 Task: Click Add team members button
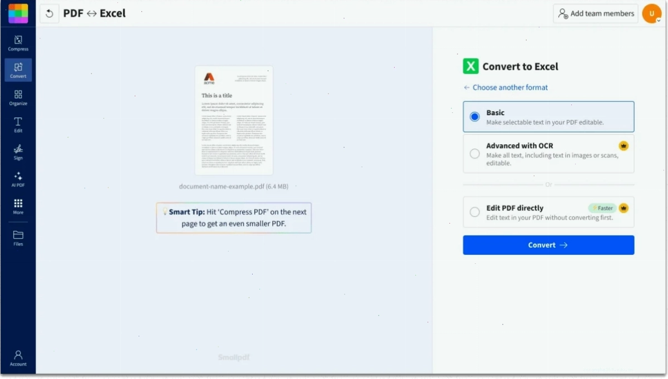pyautogui.click(x=596, y=13)
